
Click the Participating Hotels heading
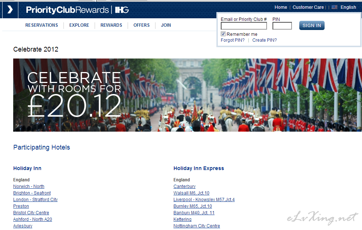pyautogui.click(x=41, y=147)
